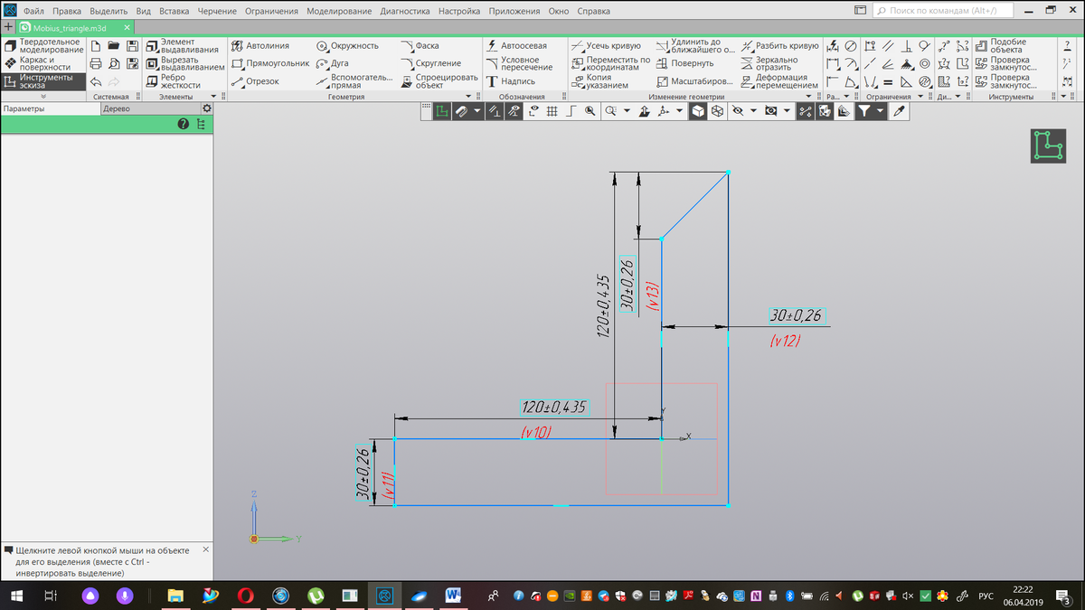Open a file with the folder icon
The height and width of the screenshot is (610, 1085).
(x=114, y=45)
